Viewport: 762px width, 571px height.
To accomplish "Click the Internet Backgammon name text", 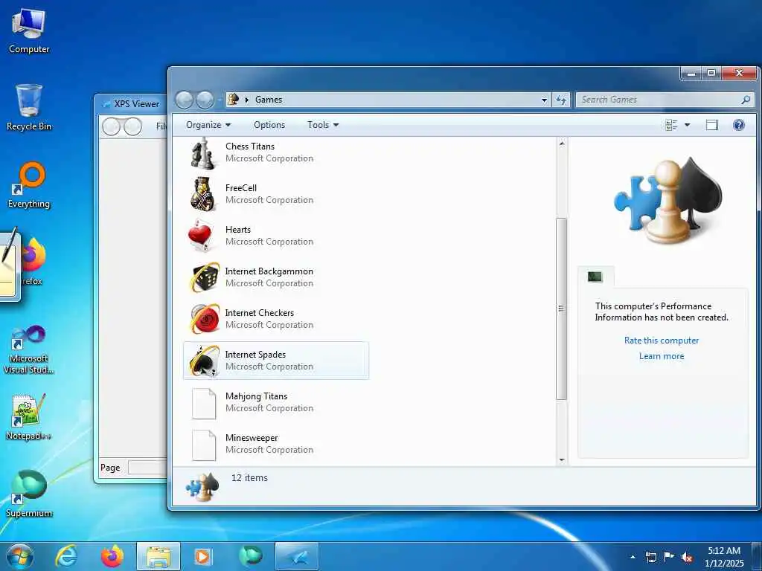I will [269, 271].
